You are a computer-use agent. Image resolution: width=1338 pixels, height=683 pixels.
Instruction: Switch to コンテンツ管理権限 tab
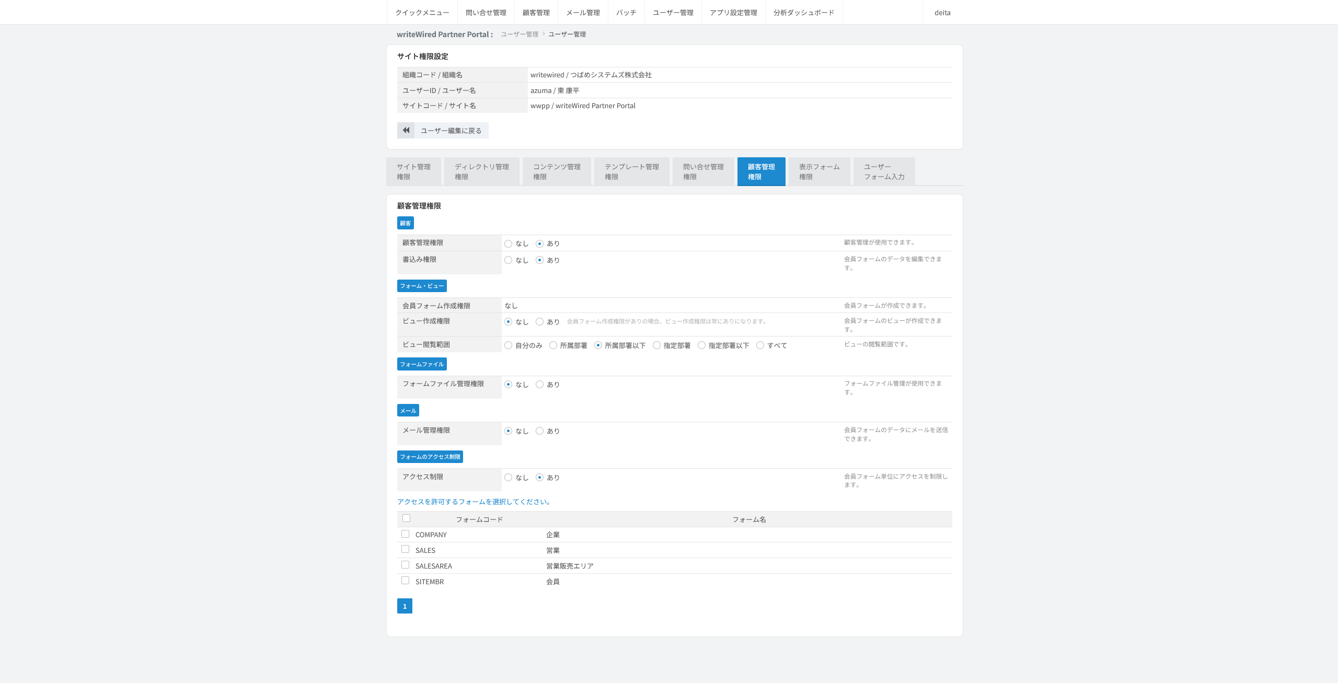(557, 171)
